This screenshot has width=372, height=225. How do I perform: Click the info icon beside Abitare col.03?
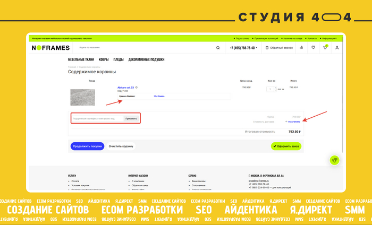click(x=137, y=88)
